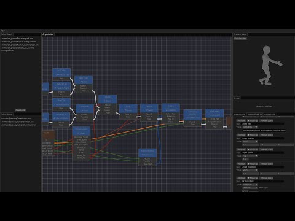Click the Run Chain node's Chain checkmark icon
This screenshot has width=295, height=221.
pyautogui.click(x=81, y=110)
